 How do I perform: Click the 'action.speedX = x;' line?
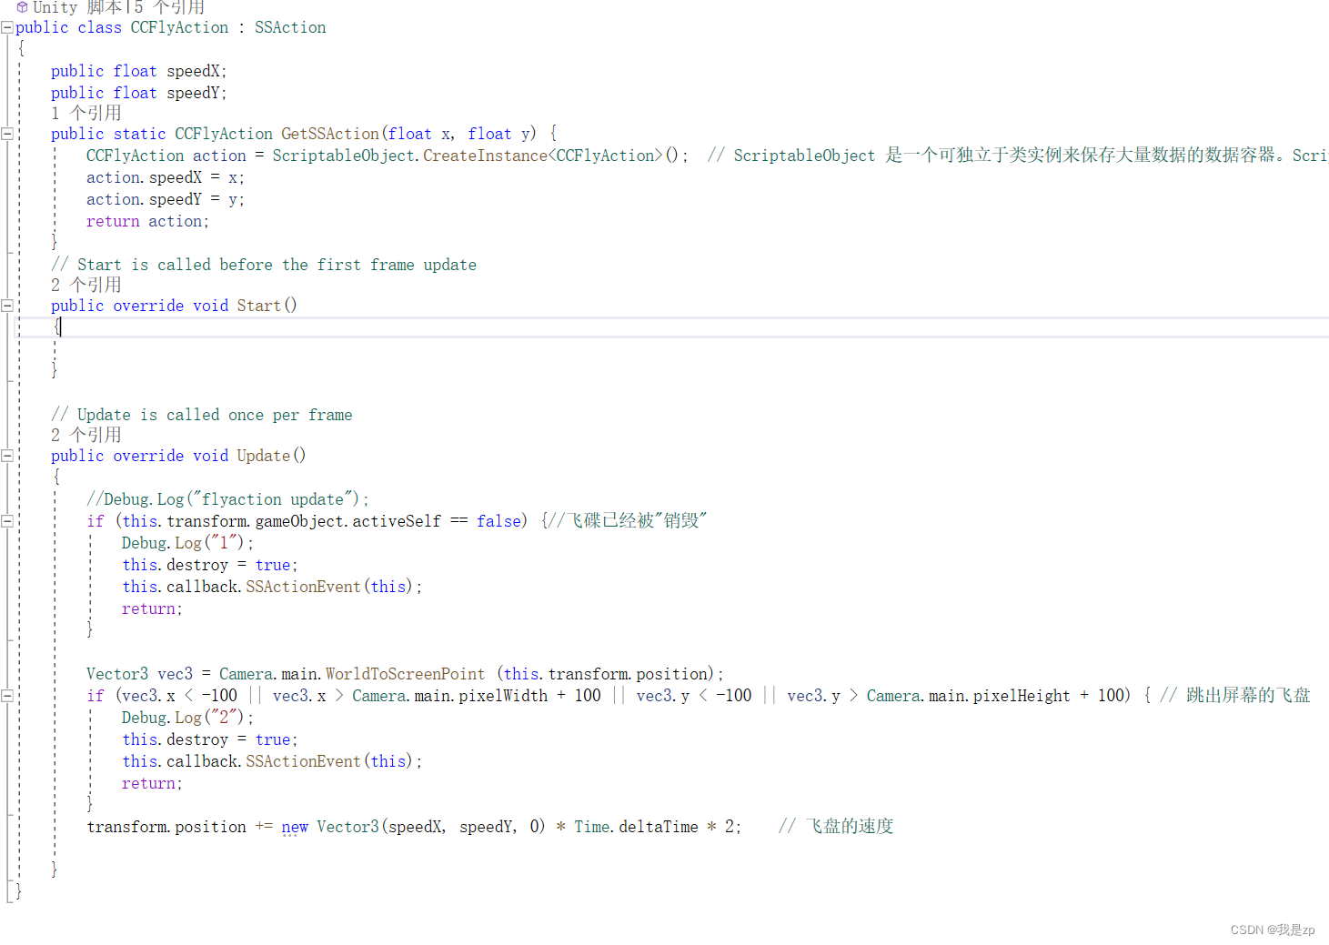pyautogui.click(x=166, y=177)
